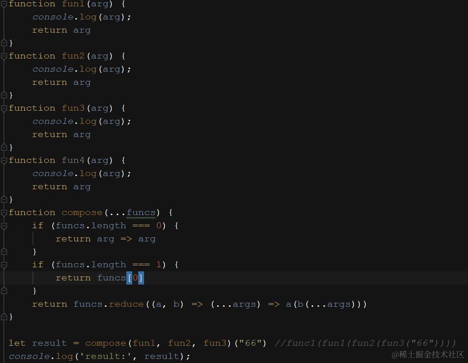Click fold end marker closing the length === 1 block
Viewport: 468px width, 363px height.
(4, 291)
